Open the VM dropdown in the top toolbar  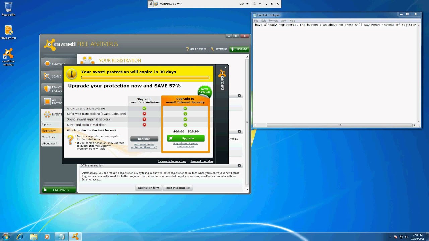(x=244, y=4)
